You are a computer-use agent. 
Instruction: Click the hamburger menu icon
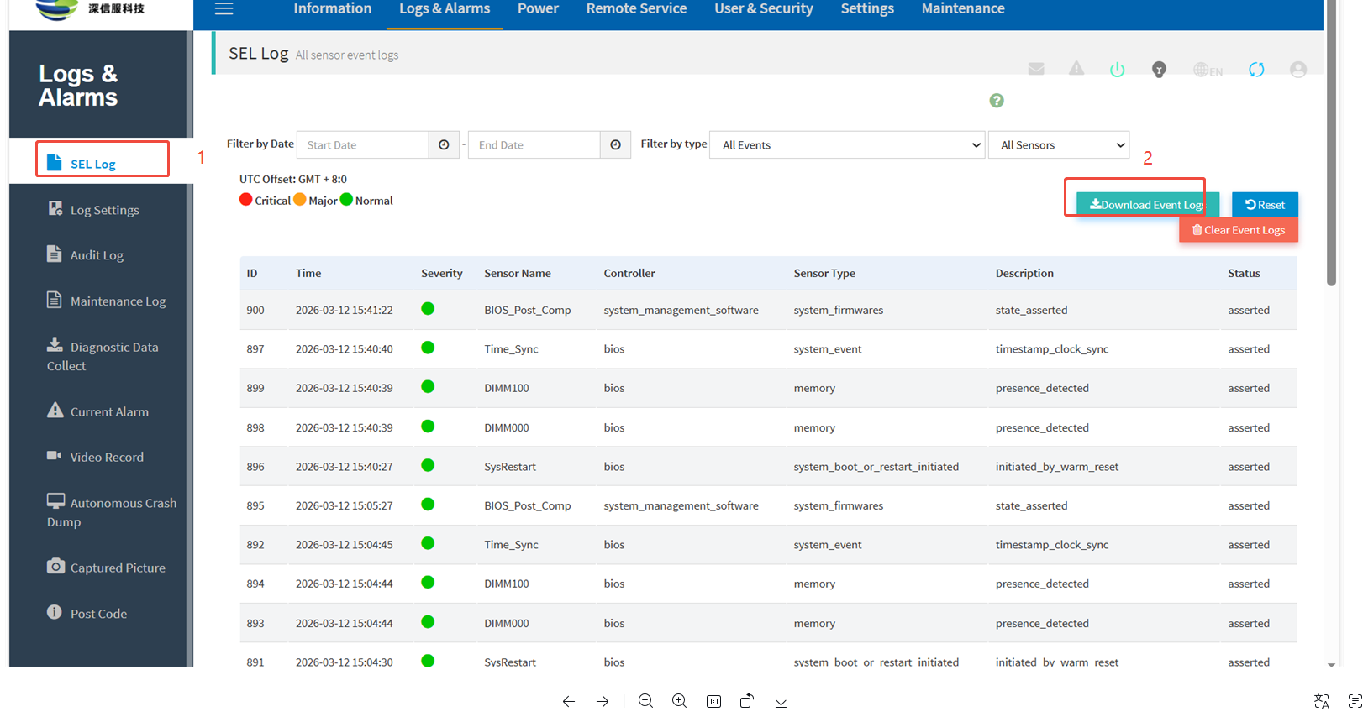pyautogui.click(x=224, y=9)
